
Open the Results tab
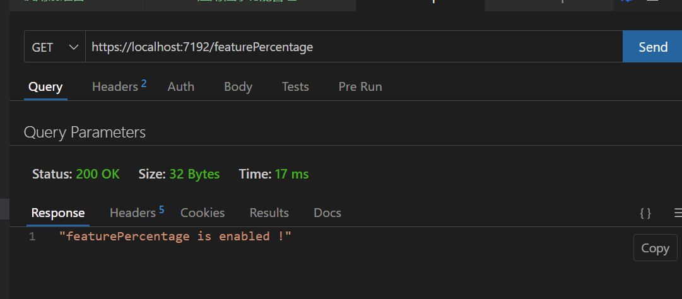click(269, 213)
